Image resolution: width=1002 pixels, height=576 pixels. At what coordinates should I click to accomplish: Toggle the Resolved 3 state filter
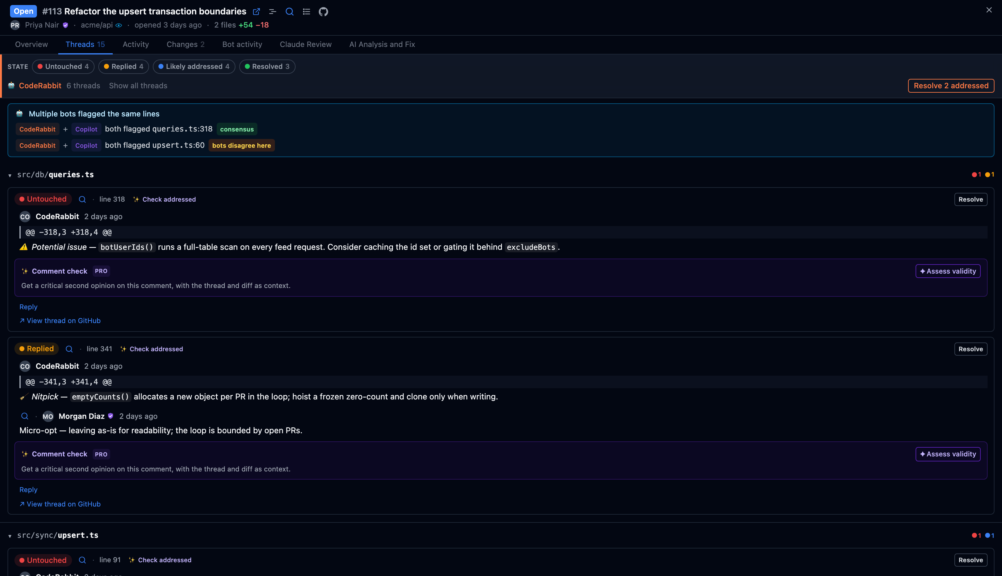[x=267, y=66]
